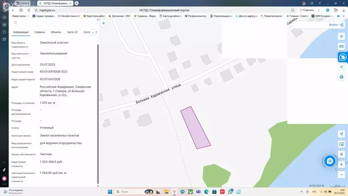This screenshot has height=196, width=348.
Task: Zoom out the map with minus button
Action: 342,174
